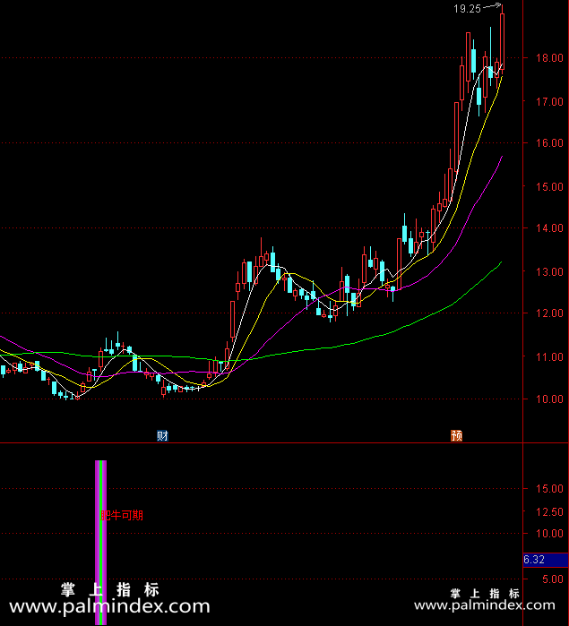Click the 15.00 label on price axis
Screen dimensions: 569x626
coord(549,187)
